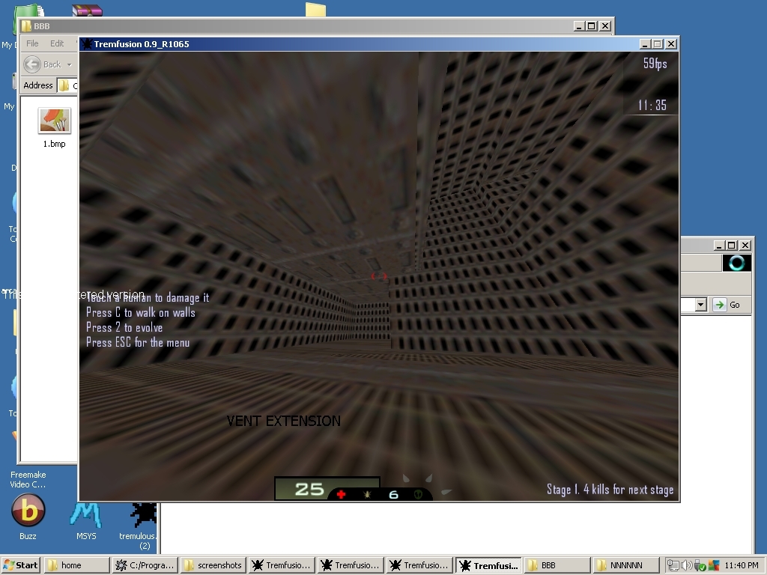The image size is (767, 575).
Task: Open the MSYS desktop shortcut
Action: (x=85, y=513)
